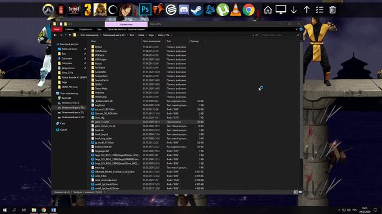
Task: Launch uTorrent from the dock
Action: (223, 10)
